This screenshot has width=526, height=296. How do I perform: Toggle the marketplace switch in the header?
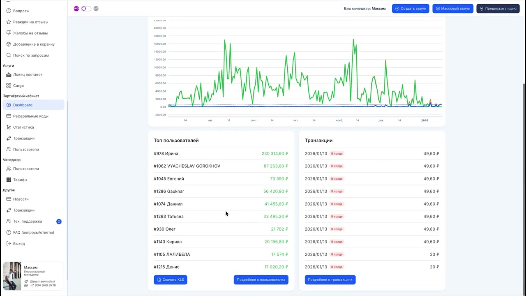(x=86, y=9)
